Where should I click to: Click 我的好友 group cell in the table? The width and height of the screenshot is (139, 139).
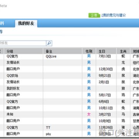coord(13,88)
